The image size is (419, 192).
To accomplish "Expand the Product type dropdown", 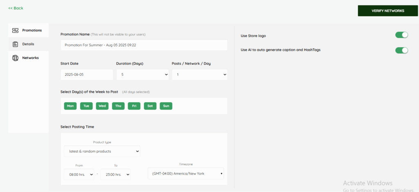I will [102, 151].
